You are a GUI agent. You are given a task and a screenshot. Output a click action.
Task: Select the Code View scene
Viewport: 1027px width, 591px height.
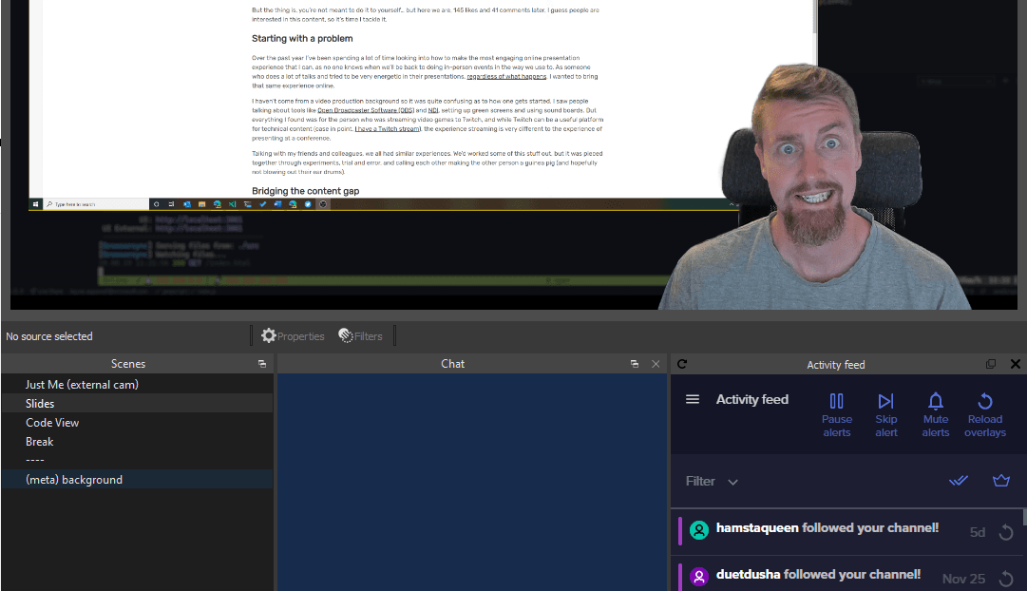[52, 422]
